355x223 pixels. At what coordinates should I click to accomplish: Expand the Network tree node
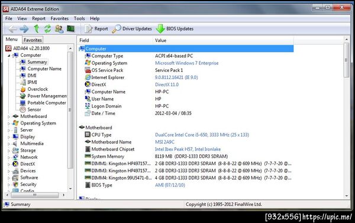pyautogui.click(x=9, y=158)
